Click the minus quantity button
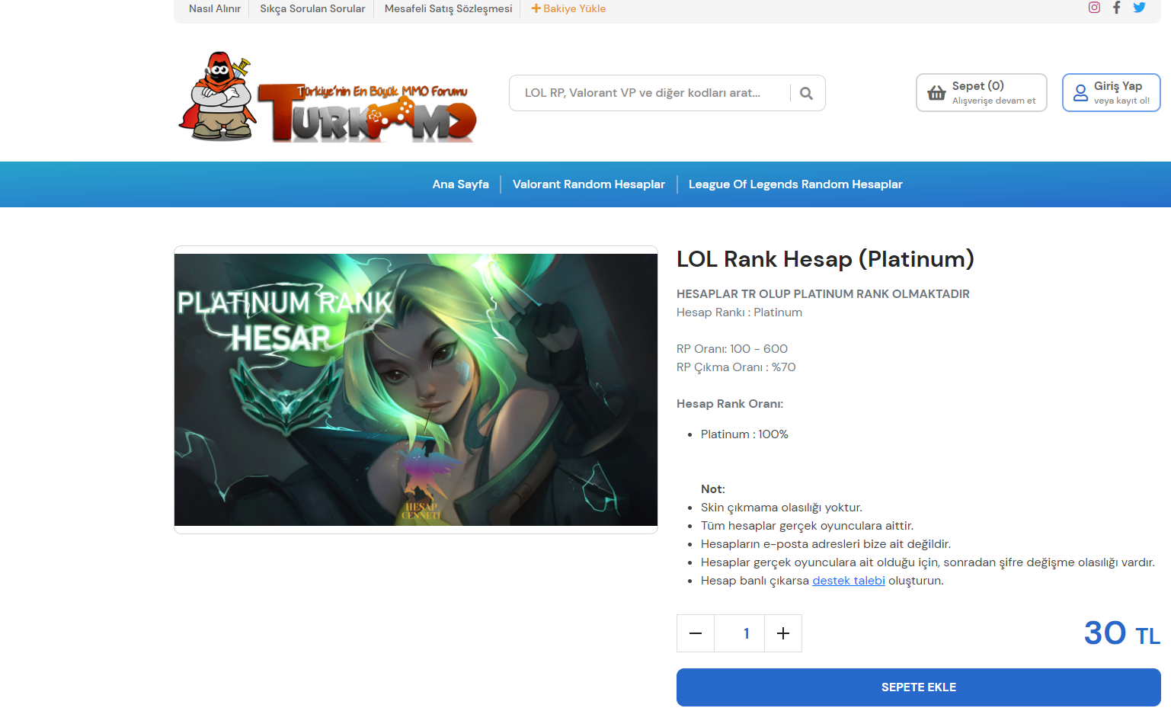Image resolution: width=1171 pixels, height=724 pixels. [696, 633]
